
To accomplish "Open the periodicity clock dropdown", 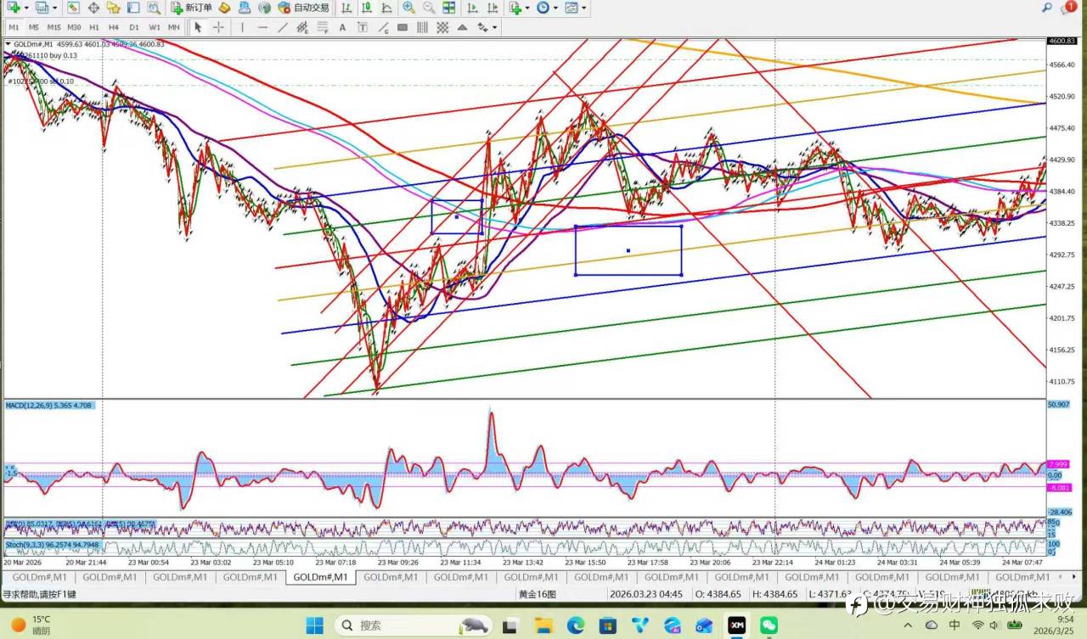I will (x=555, y=8).
